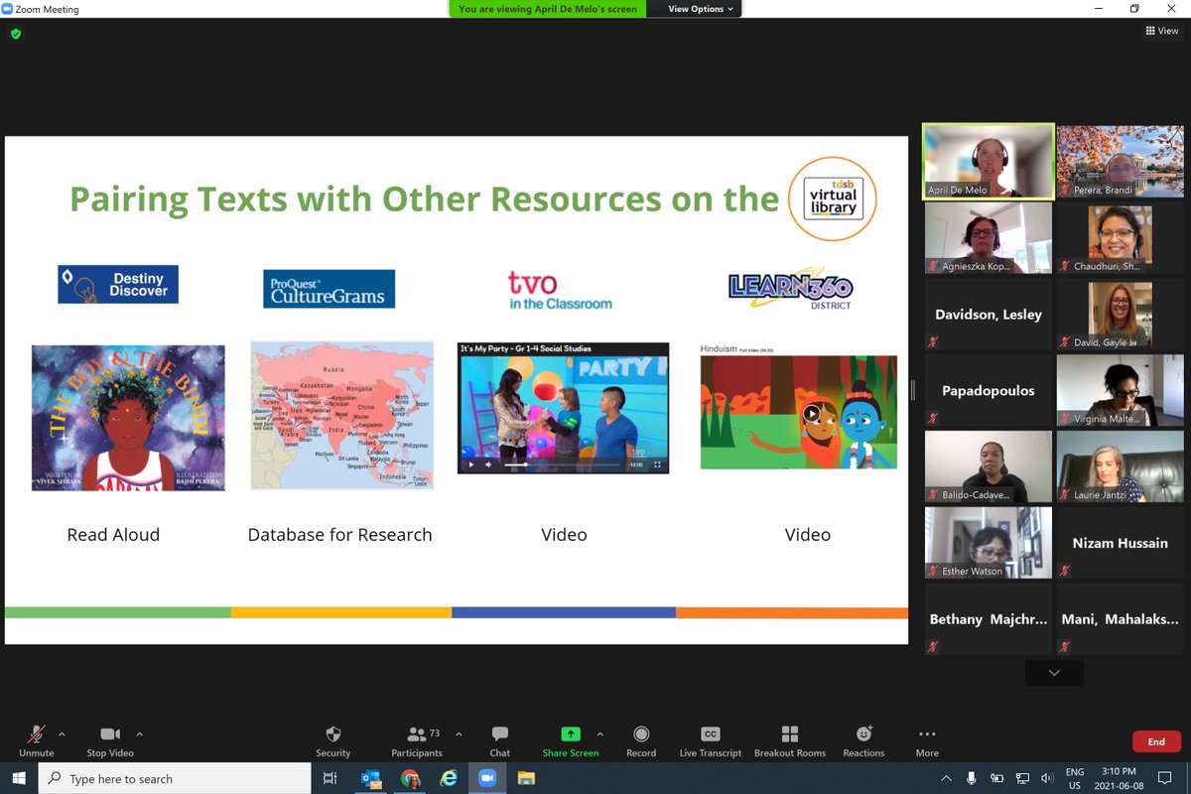Screen dimensions: 1191x794
Task: Open the More options menu
Action: tap(927, 740)
